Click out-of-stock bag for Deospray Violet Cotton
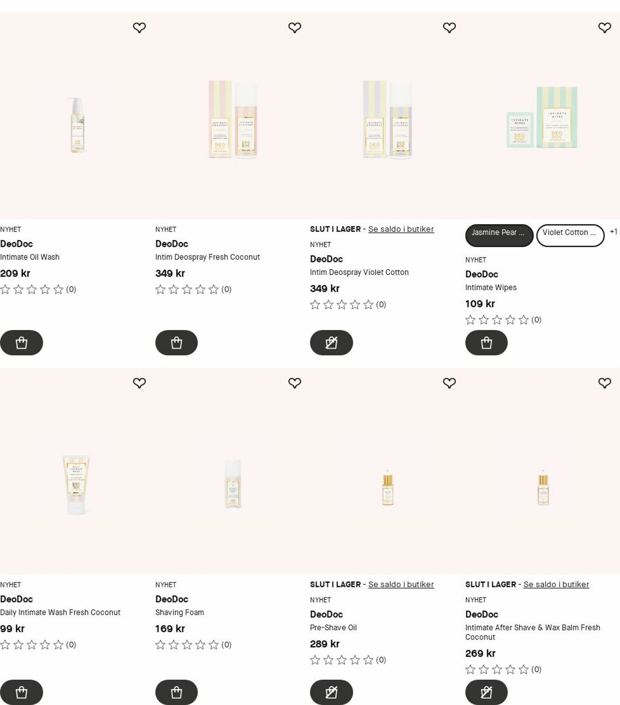 (x=331, y=342)
